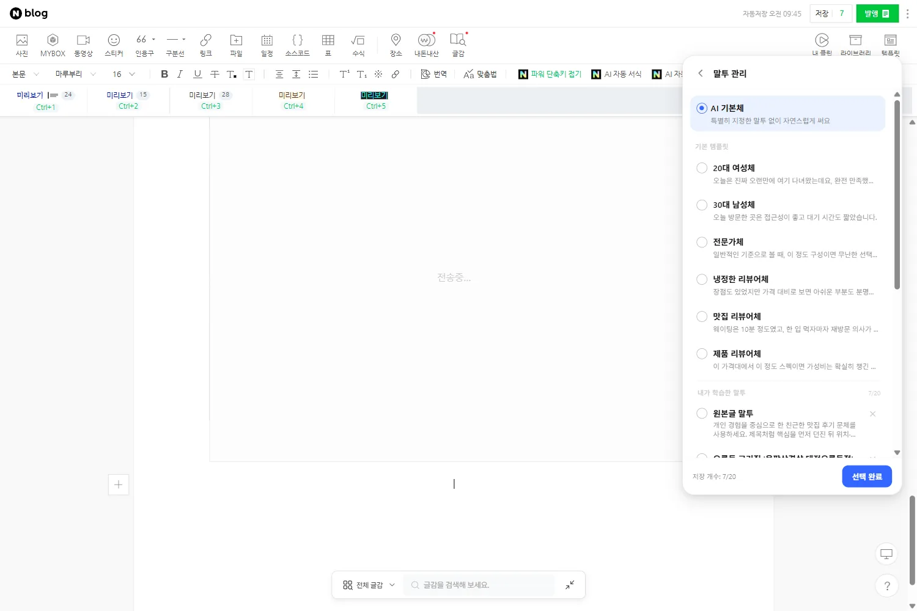Open 라이브러리 from the top right toolbar
917x611 pixels.
[855, 45]
